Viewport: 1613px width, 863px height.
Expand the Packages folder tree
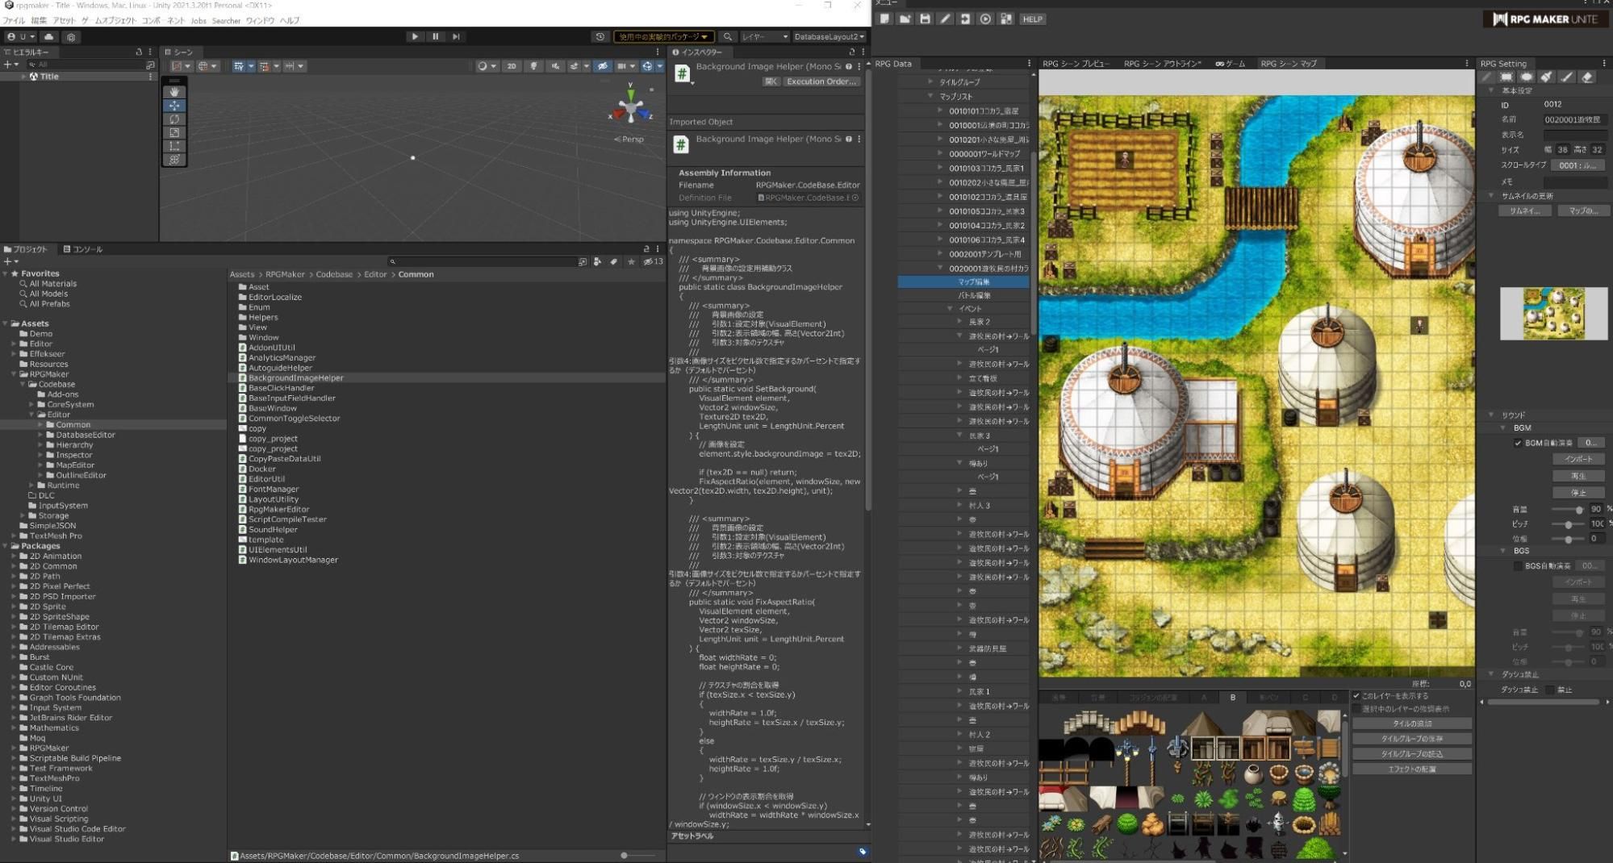click(6, 546)
